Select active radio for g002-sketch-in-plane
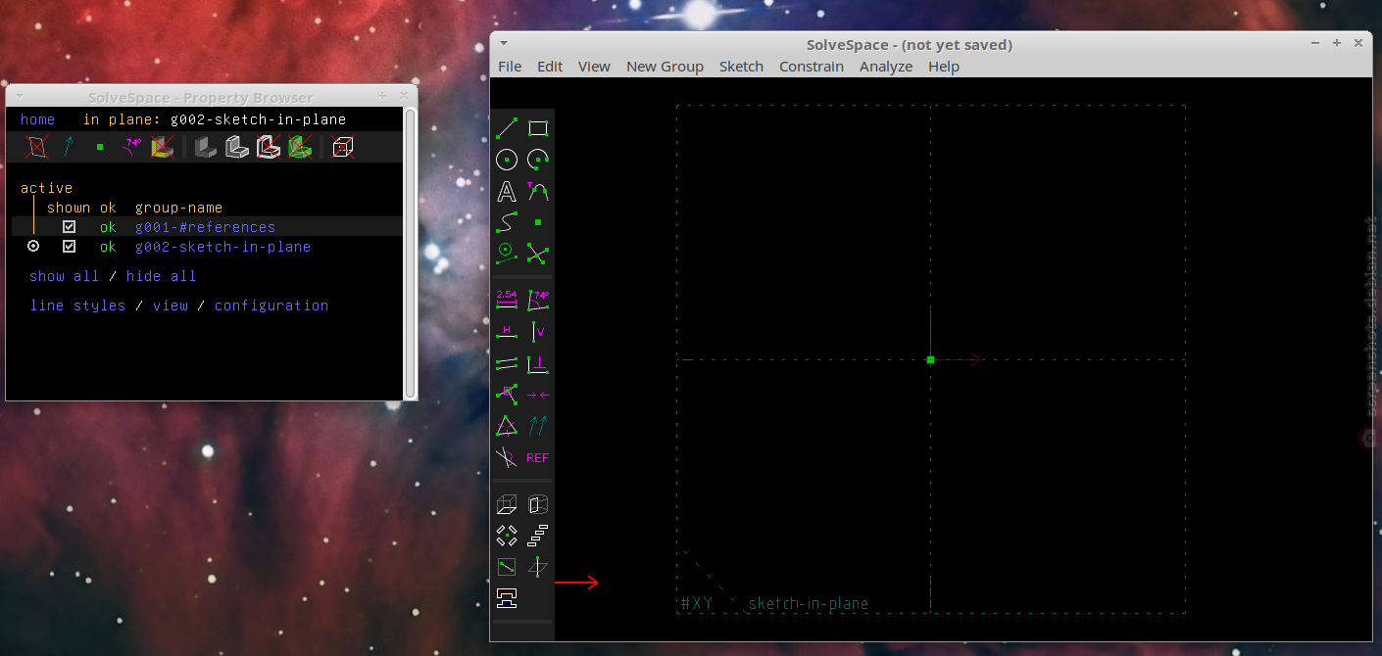Viewport: 1382px width, 656px height. click(x=33, y=246)
